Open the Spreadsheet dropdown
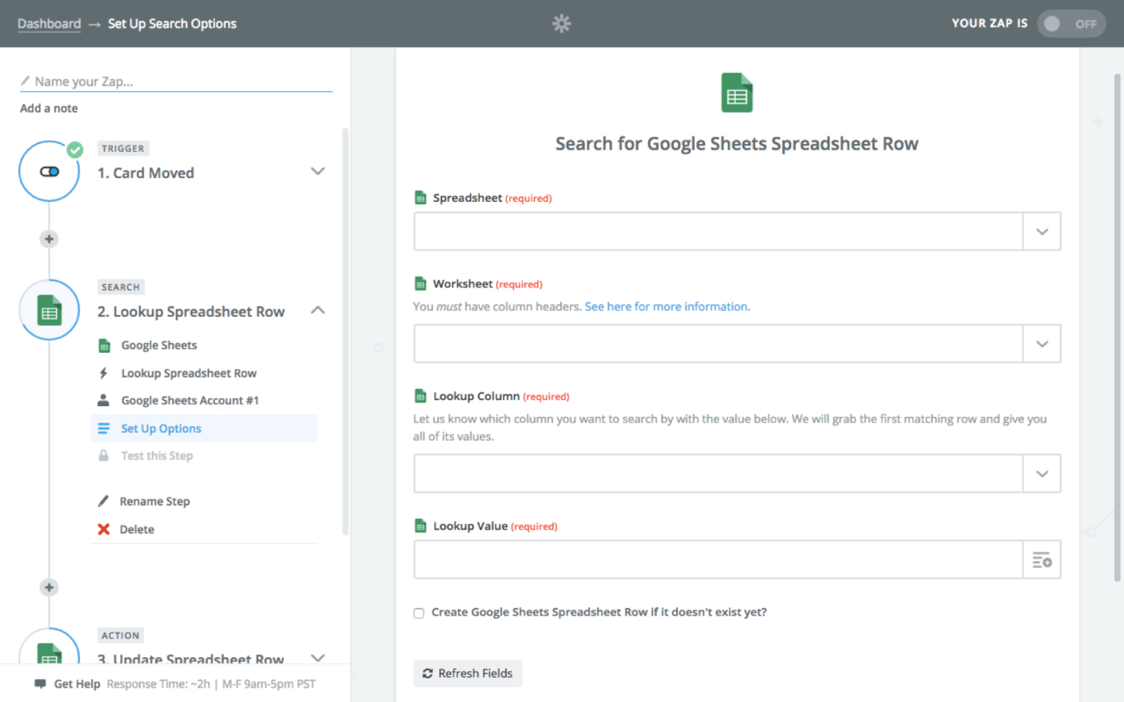 1041,231
